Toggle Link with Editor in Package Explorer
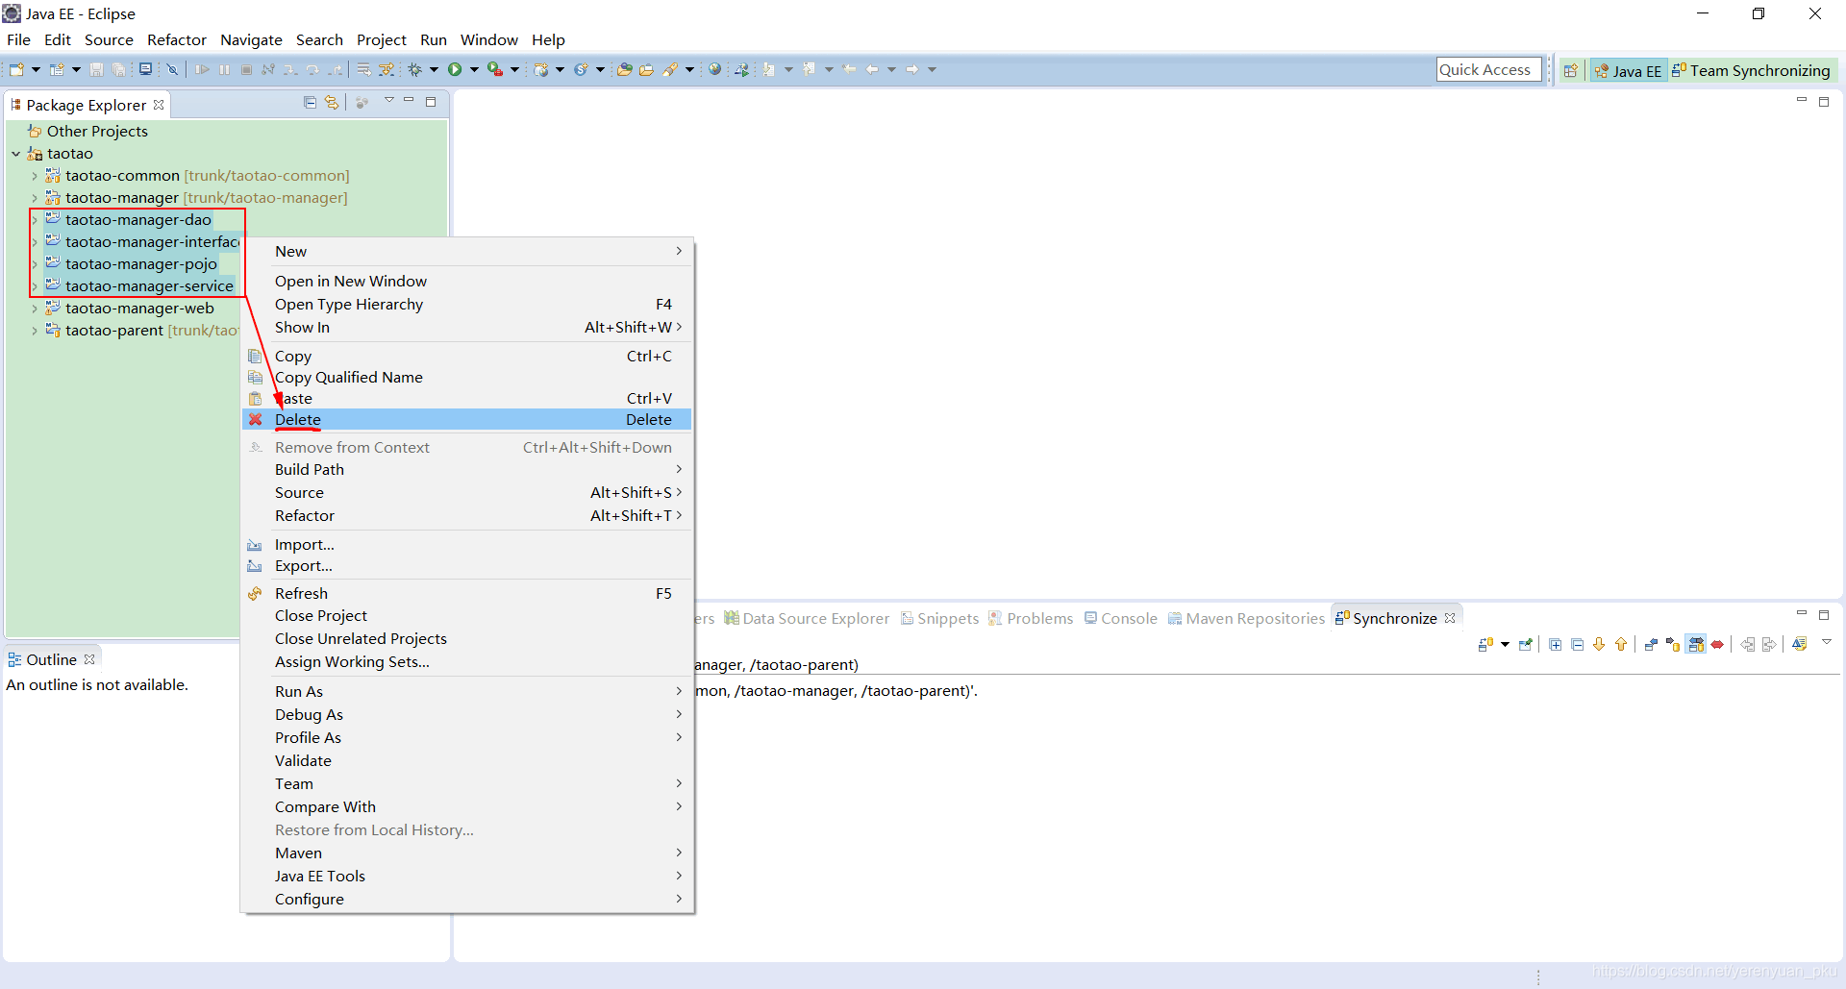Image resolution: width=1846 pixels, height=989 pixels. click(x=332, y=102)
